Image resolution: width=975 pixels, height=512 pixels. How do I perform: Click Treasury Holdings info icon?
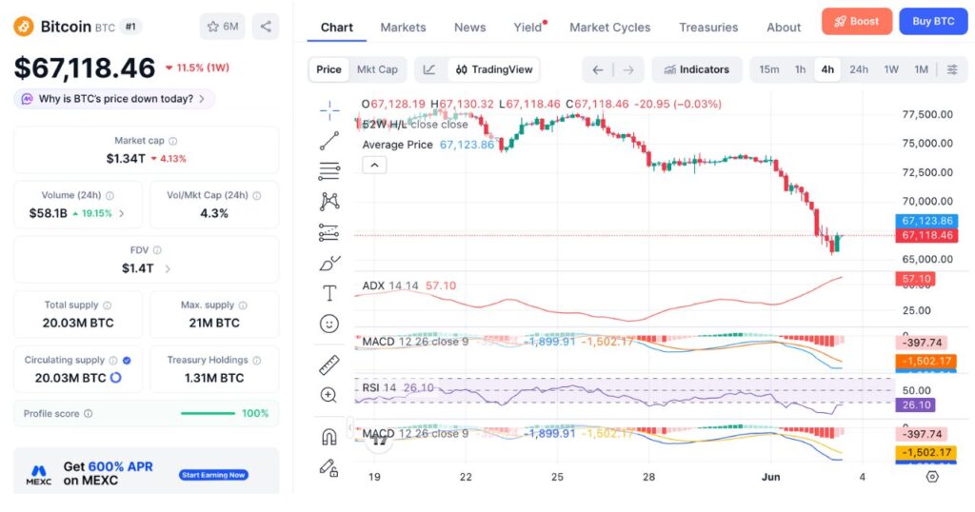[257, 360]
